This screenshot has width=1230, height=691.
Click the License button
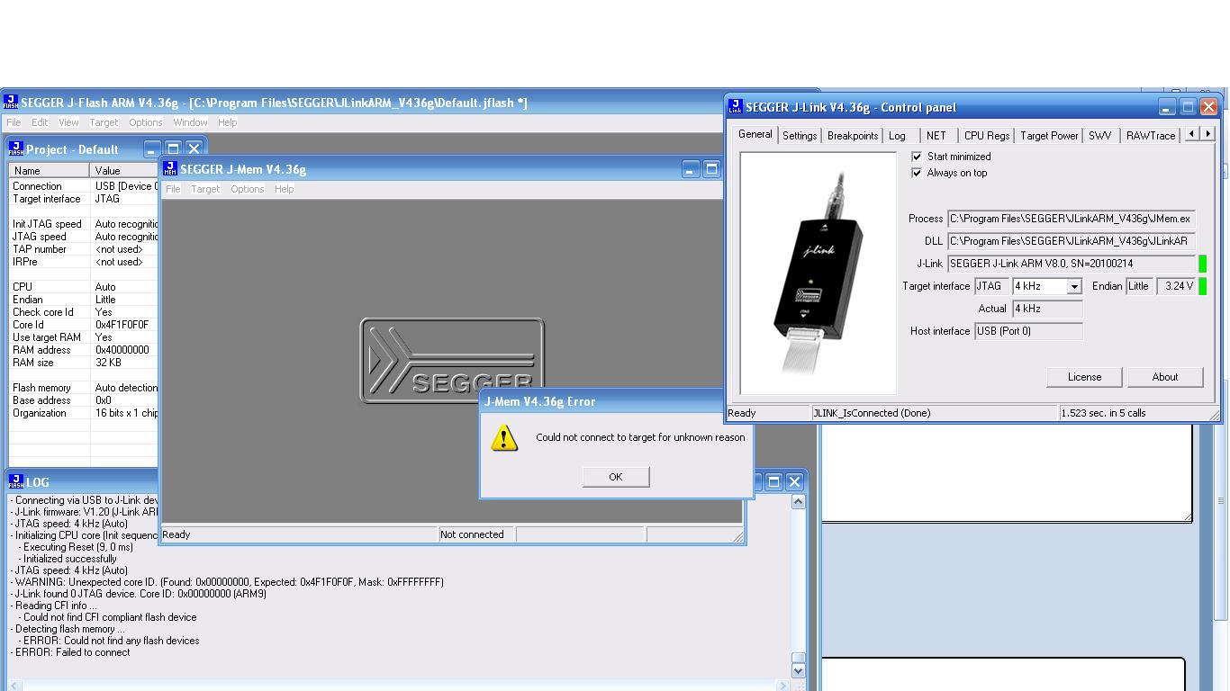click(x=1084, y=377)
